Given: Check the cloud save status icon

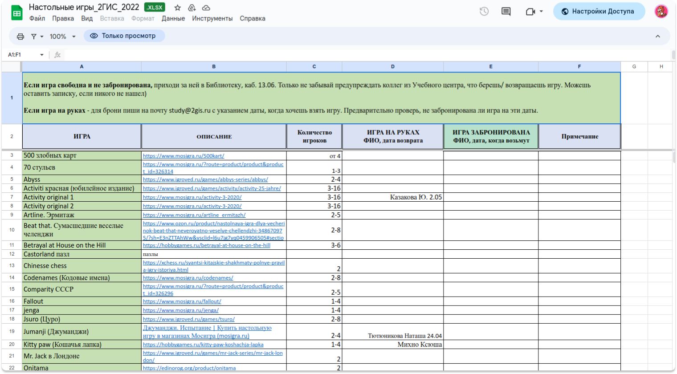Looking at the screenshot, I should [206, 8].
